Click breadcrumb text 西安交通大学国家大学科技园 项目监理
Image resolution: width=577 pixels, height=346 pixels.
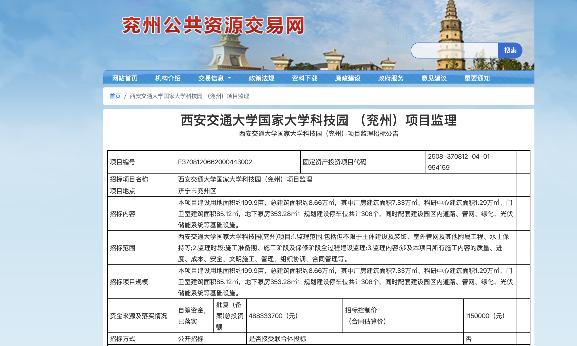point(189,96)
